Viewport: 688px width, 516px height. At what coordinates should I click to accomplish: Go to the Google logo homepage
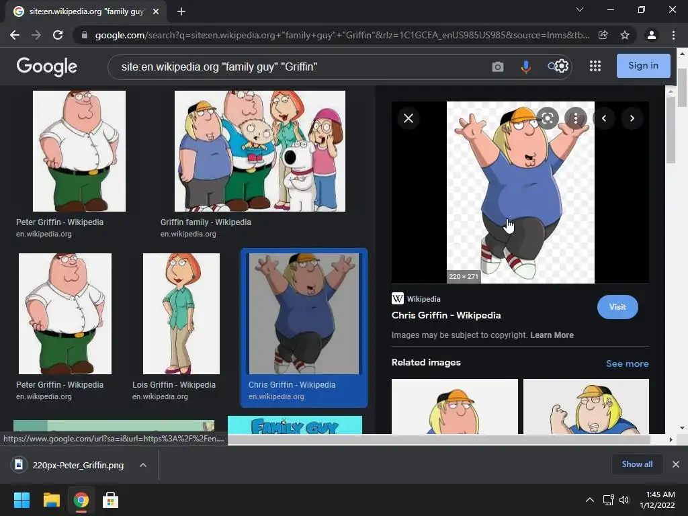47,67
